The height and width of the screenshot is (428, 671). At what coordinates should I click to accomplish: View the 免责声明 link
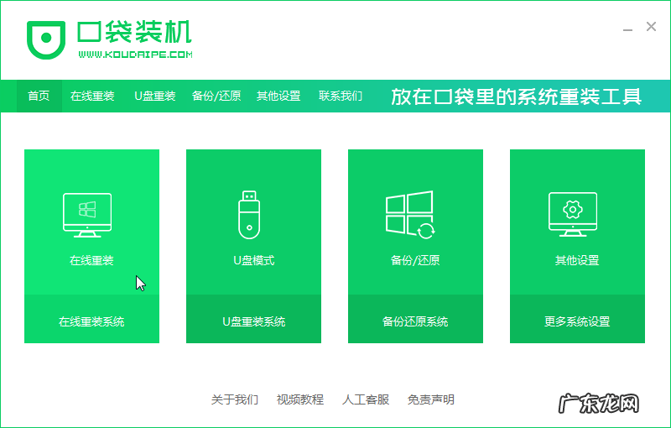point(431,399)
